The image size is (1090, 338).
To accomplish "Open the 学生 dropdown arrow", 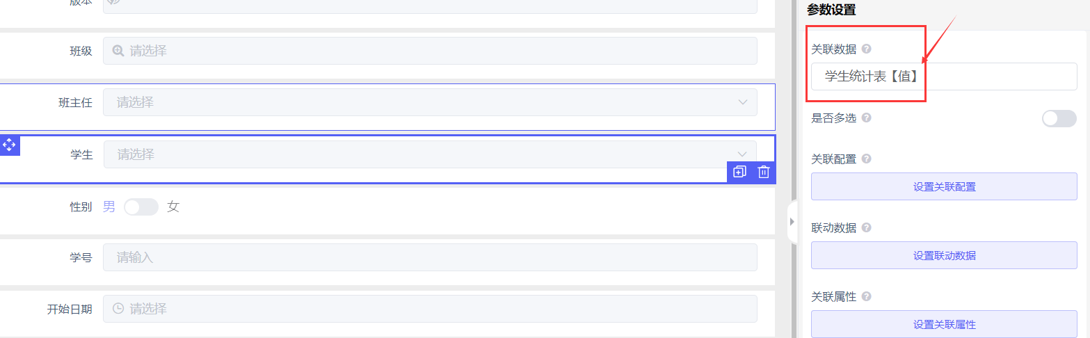I will coord(742,154).
